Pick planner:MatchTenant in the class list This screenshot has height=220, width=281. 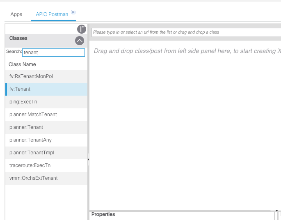click(x=33, y=115)
